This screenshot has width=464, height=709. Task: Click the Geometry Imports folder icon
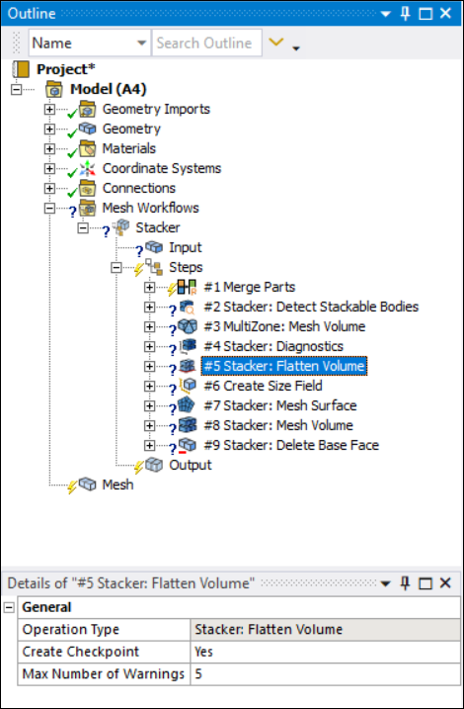point(87,109)
